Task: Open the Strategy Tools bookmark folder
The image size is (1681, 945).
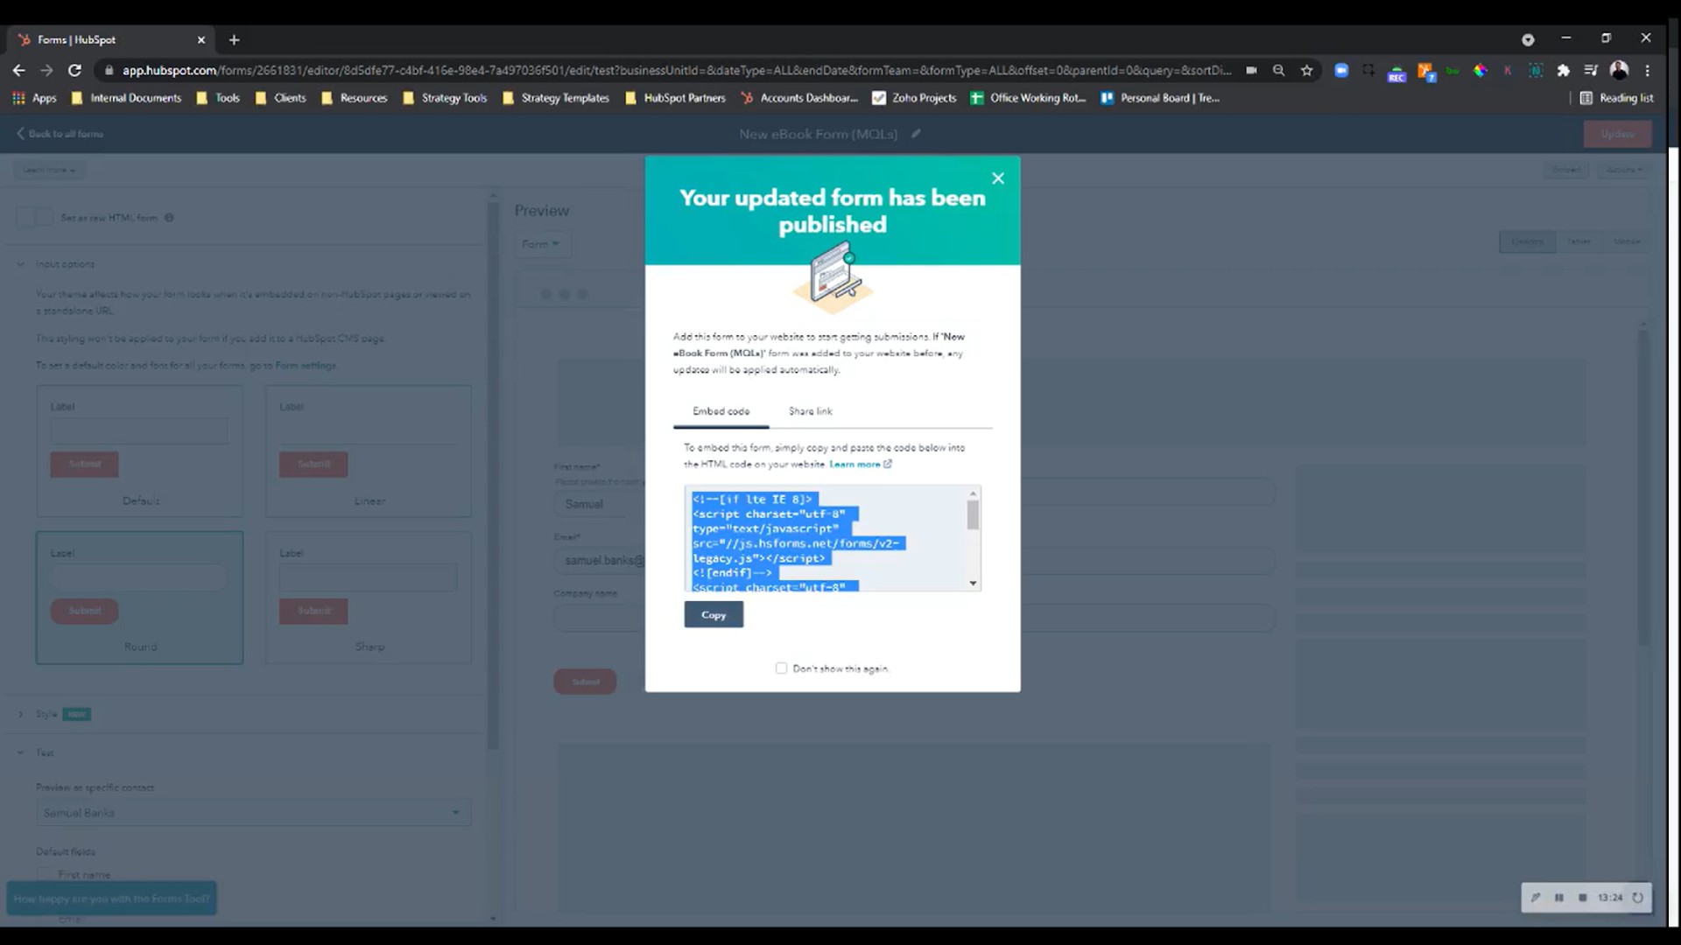Action: coord(445,98)
